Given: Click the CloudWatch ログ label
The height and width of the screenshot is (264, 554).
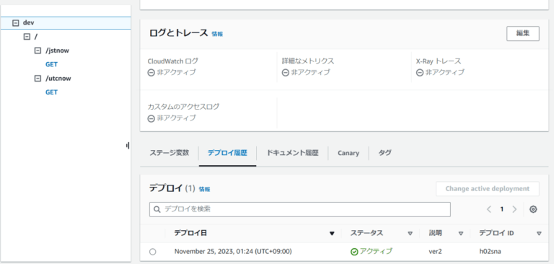Looking at the screenshot, I should 173,61.
